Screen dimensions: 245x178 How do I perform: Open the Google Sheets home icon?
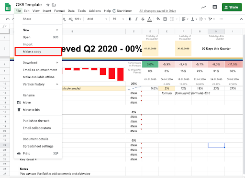coord(8,8)
